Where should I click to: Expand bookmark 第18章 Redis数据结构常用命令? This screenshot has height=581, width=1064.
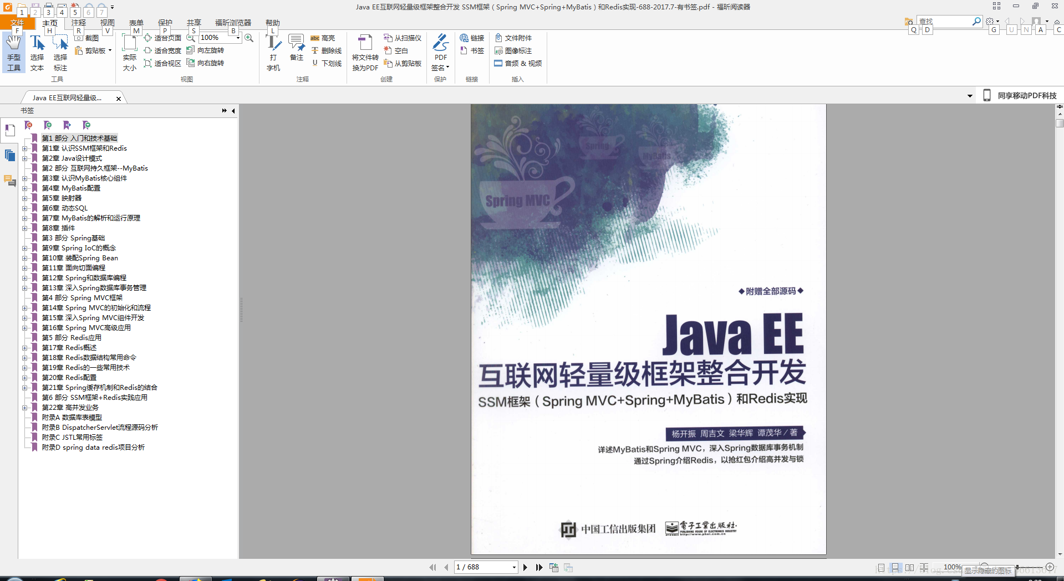click(x=24, y=358)
